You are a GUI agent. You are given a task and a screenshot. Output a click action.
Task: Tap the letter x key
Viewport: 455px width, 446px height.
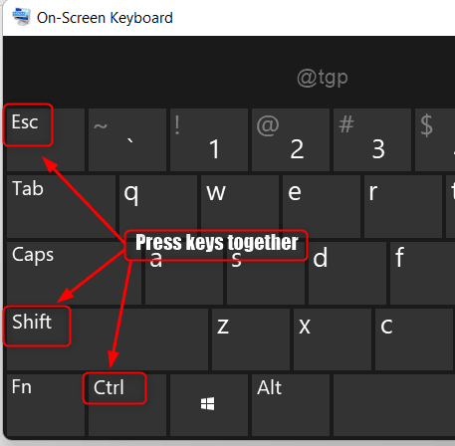(x=333, y=339)
